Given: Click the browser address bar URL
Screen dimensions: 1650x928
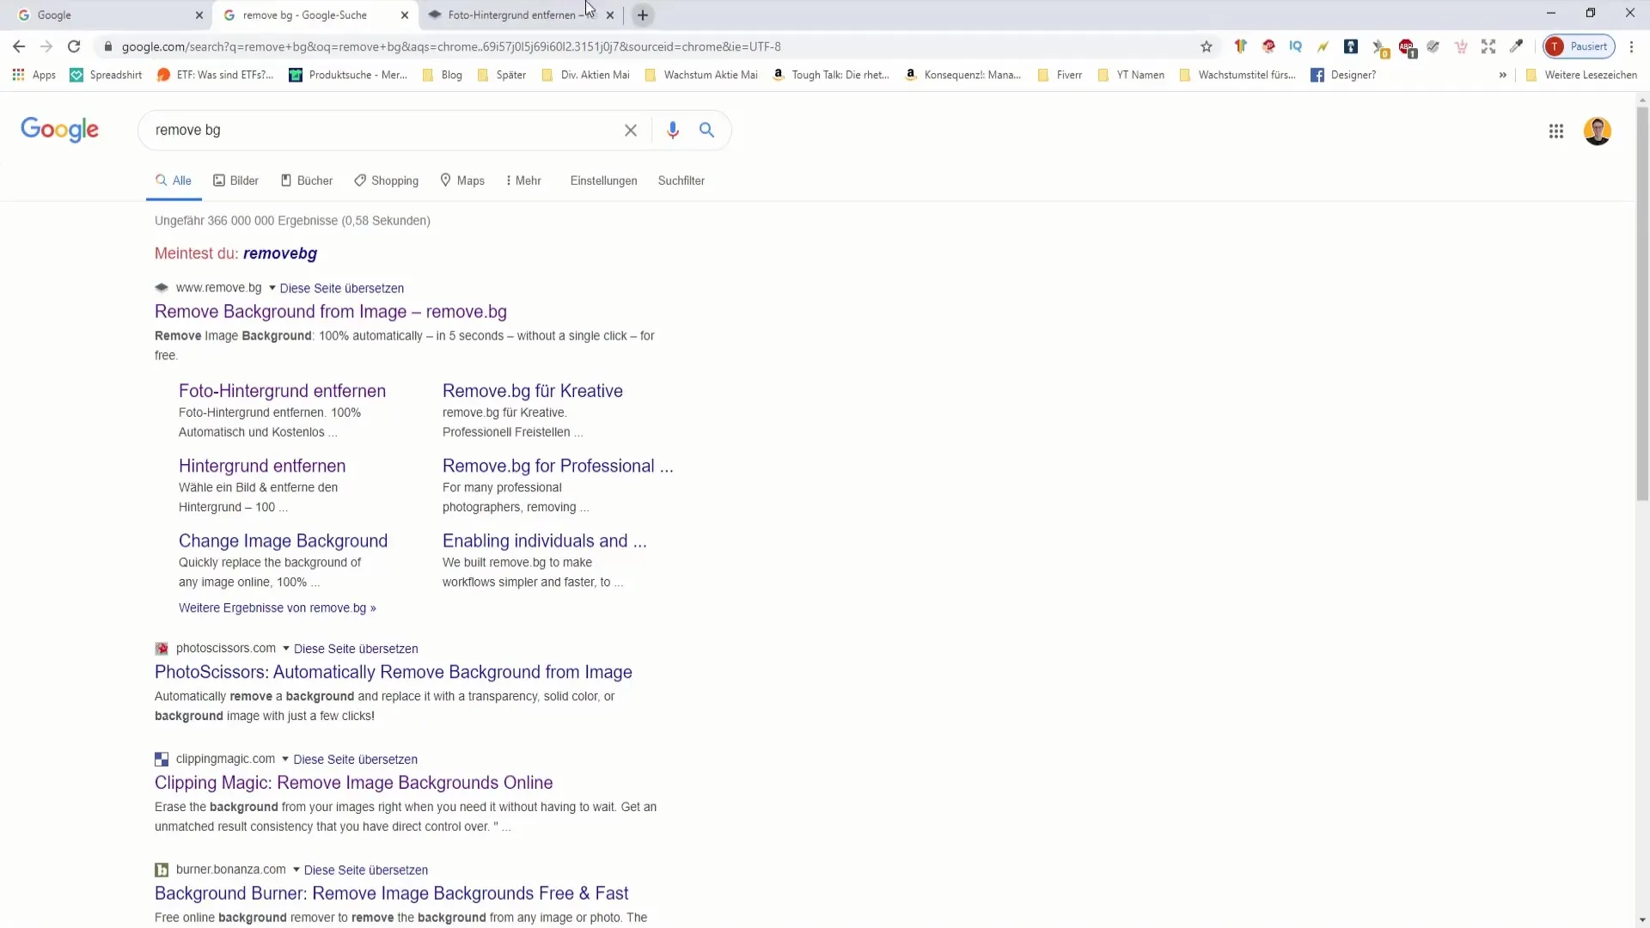Looking at the screenshot, I should tap(451, 46).
